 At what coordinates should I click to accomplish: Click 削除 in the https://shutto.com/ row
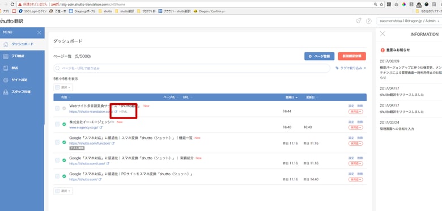pos(360,174)
